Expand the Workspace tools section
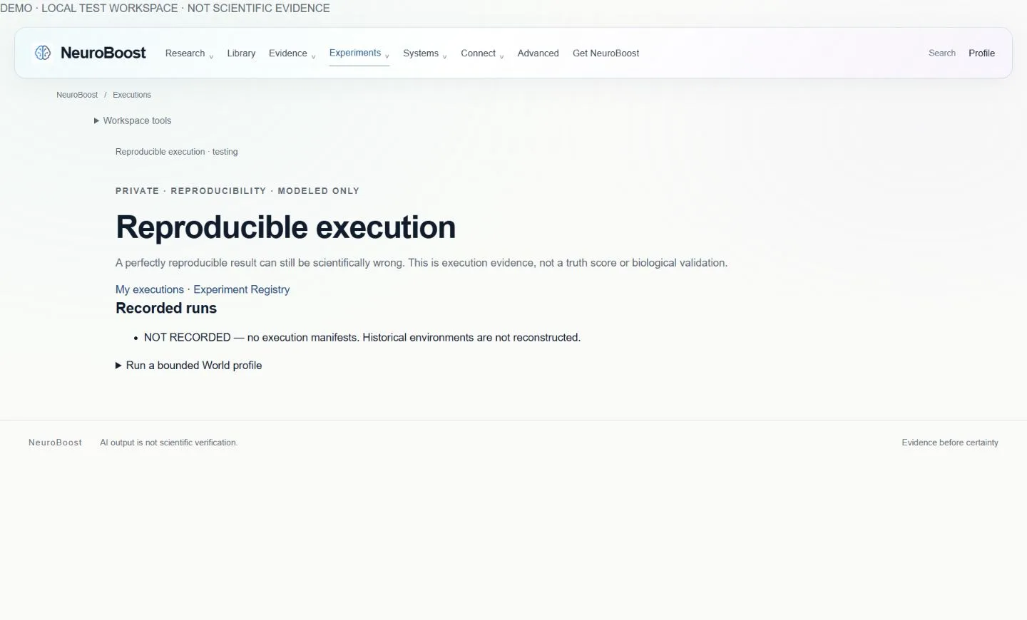The width and height of the screenshot is (1027, 620). tap(133, 120)
